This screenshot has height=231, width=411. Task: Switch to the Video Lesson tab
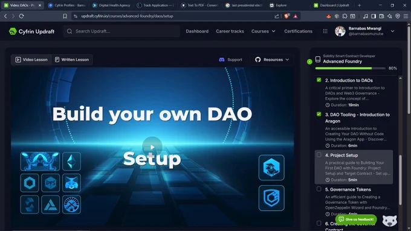31,60
